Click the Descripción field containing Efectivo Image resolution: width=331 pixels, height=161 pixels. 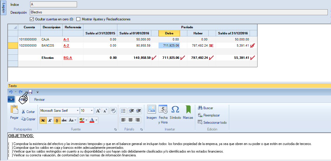click(179, 12)
